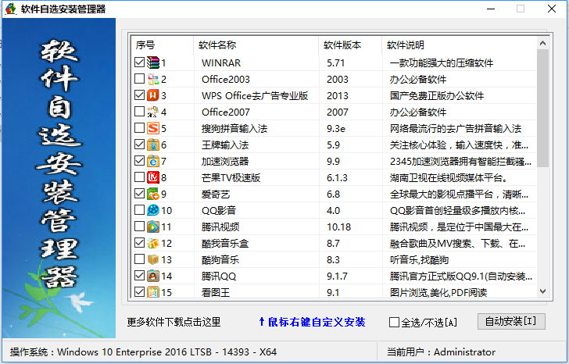
Task: Click the WPS Office去广告专业版 name
Action: tap(255, 96)
